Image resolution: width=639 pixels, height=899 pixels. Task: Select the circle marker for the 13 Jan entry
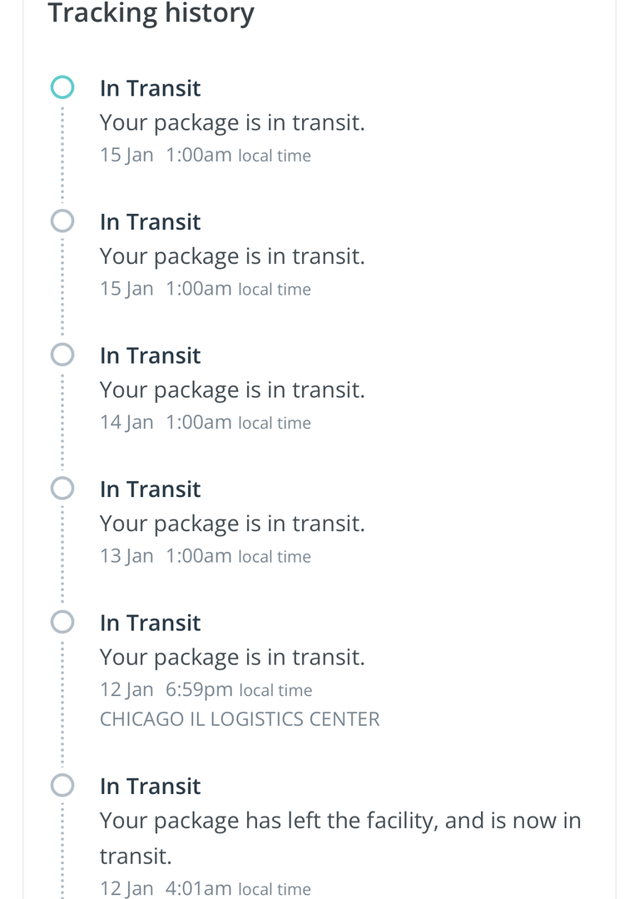pos(62,488)
